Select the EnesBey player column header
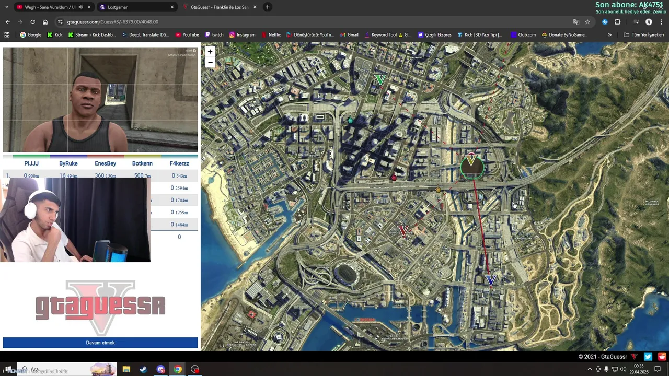Viewport: 669px width, 376px height. pos(105,163)
